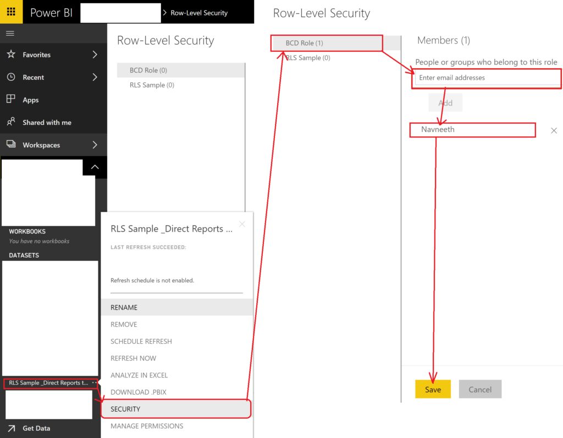Remove member Navneeth with the X
The height and width of the screenshot is (438, 563).
(554, 130)
